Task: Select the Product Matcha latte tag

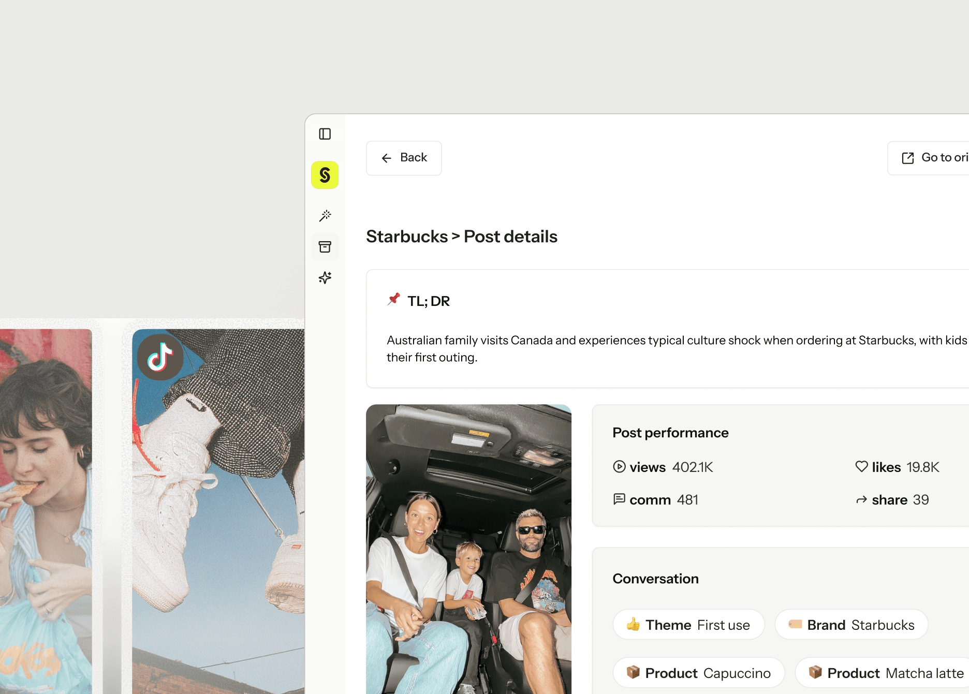Action: 883,673
